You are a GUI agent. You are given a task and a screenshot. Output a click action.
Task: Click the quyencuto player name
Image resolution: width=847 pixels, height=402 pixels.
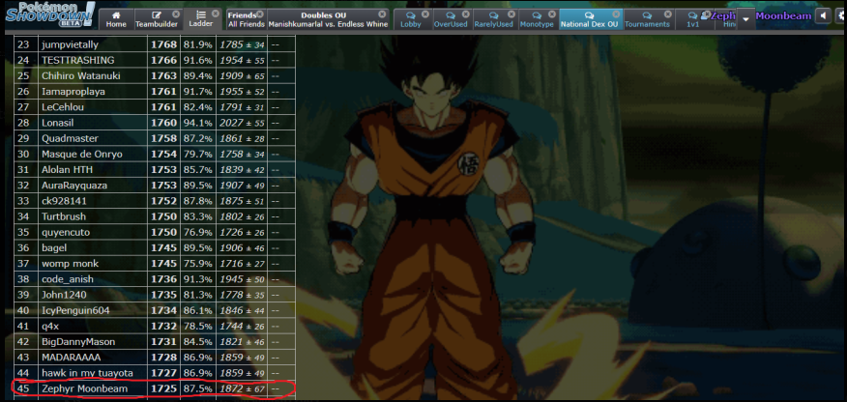click(x=66, y=232)
